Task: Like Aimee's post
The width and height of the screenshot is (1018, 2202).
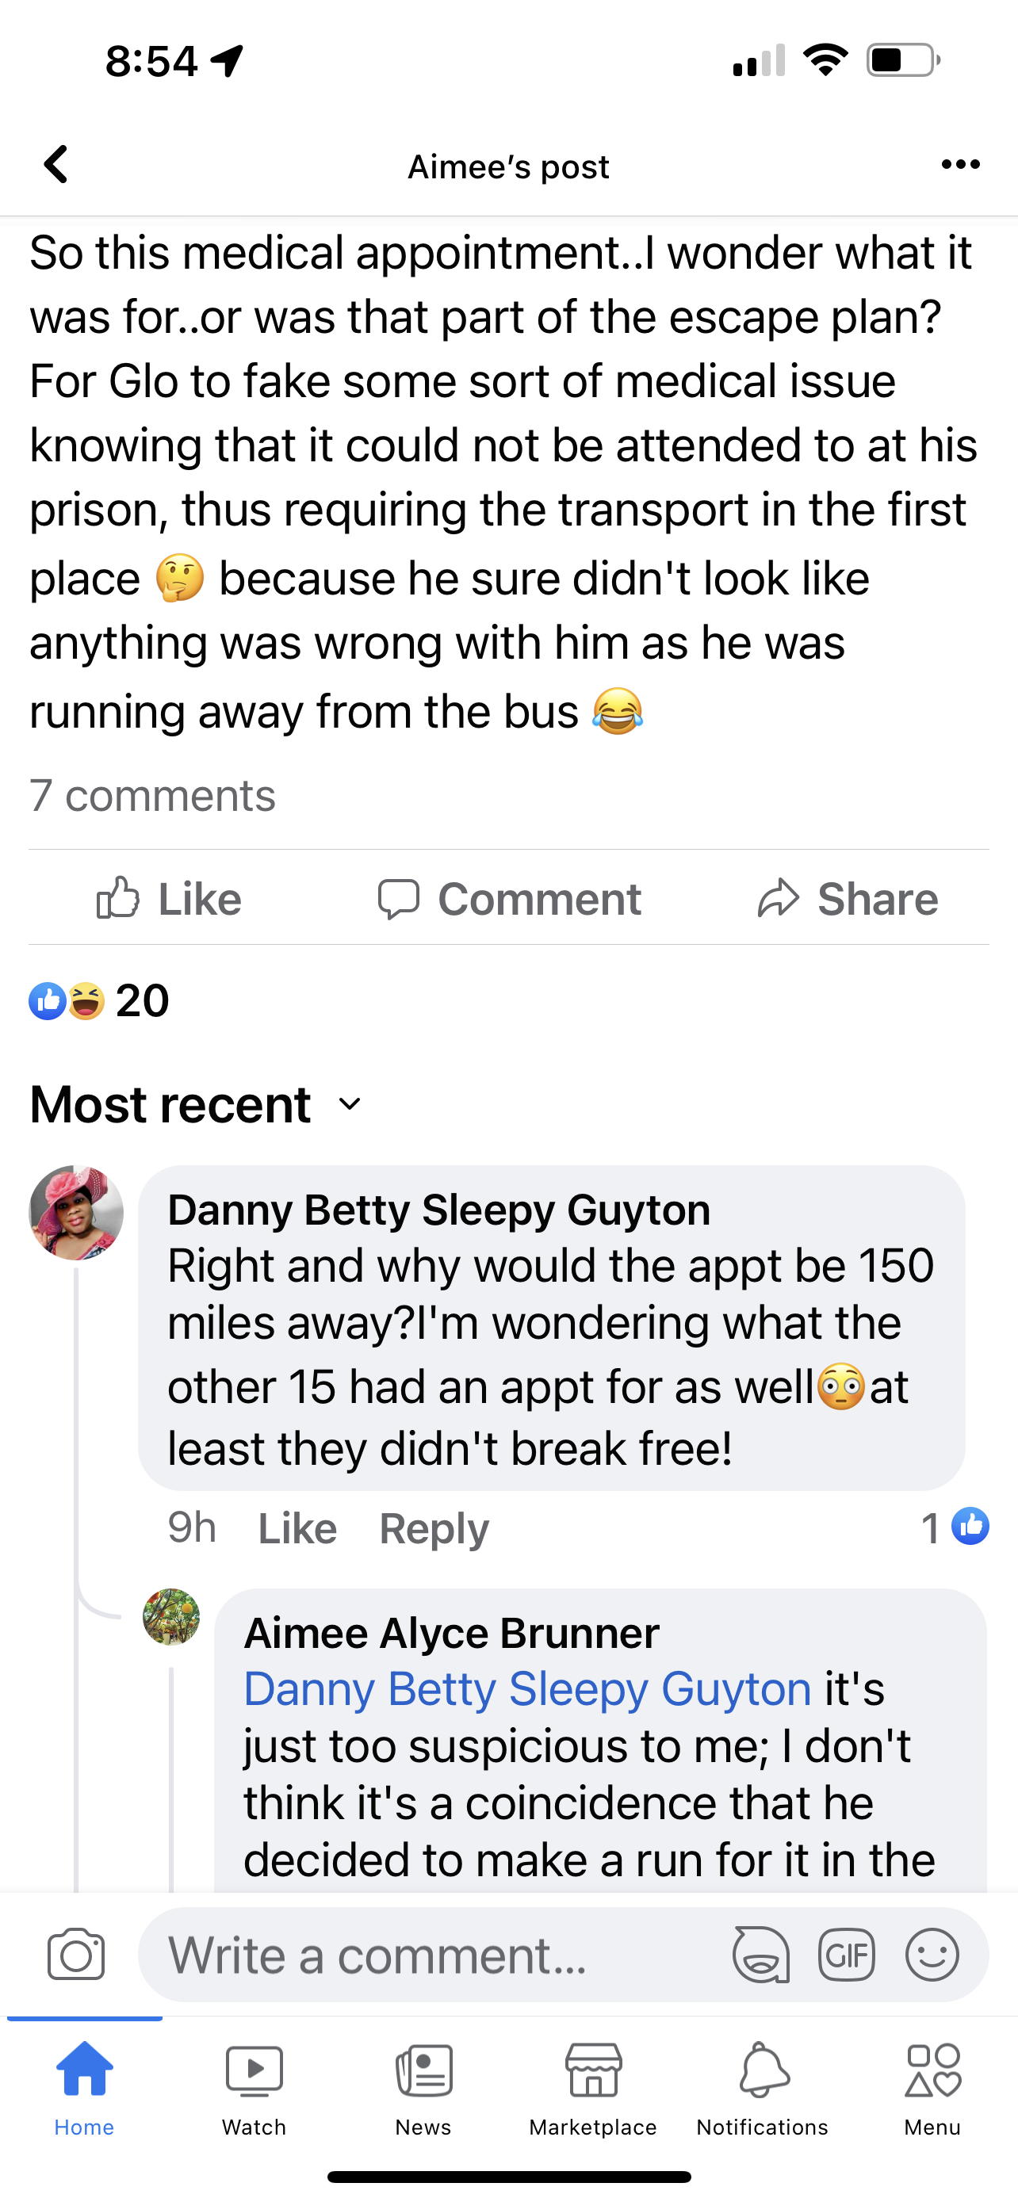Action: 169,898
